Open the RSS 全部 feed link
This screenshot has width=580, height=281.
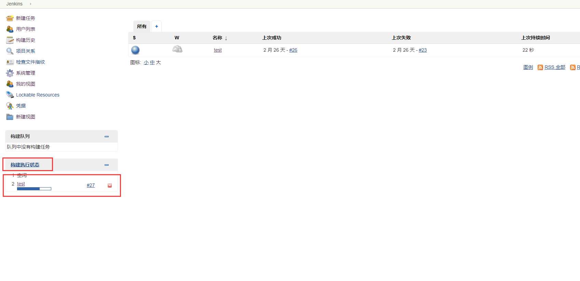555,67
